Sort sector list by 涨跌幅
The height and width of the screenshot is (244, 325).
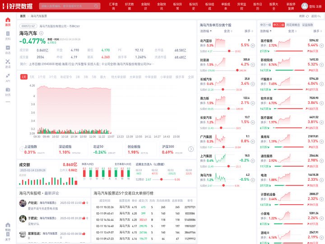tap(266, 31)
